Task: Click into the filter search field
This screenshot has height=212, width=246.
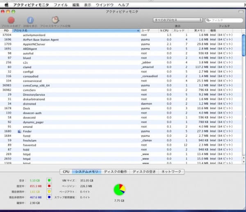Action: [x=224, y=20]
